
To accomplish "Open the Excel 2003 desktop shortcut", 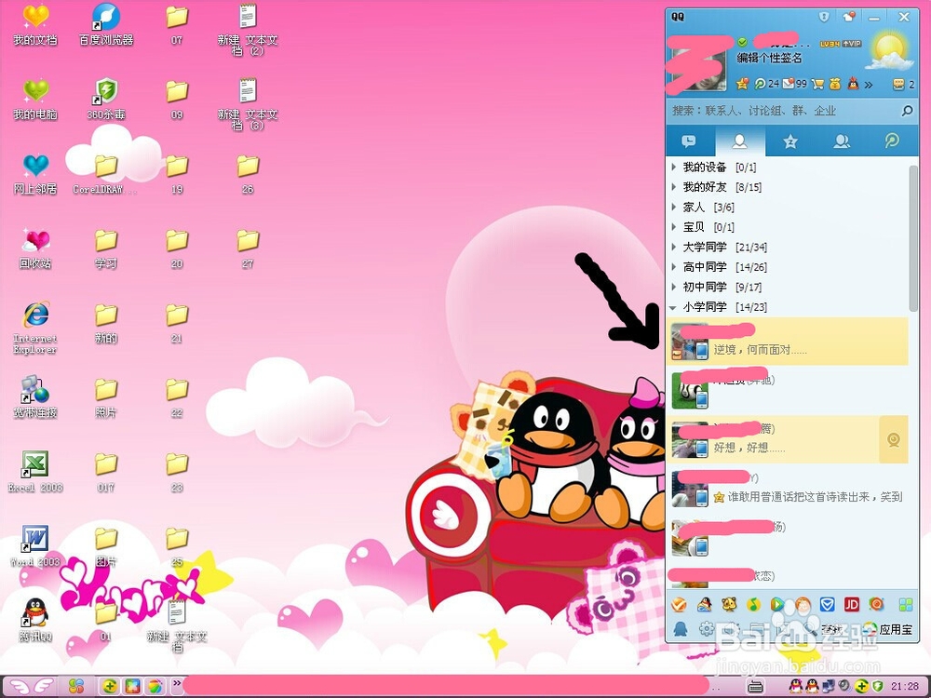I will pos(35,473).
